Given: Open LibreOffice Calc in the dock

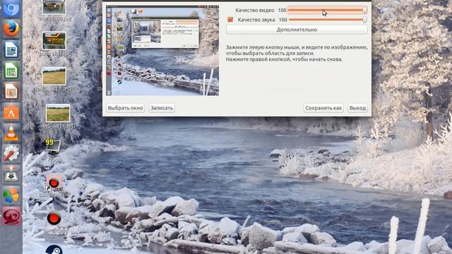Looking at the screenshot, I should pos(11,71).
